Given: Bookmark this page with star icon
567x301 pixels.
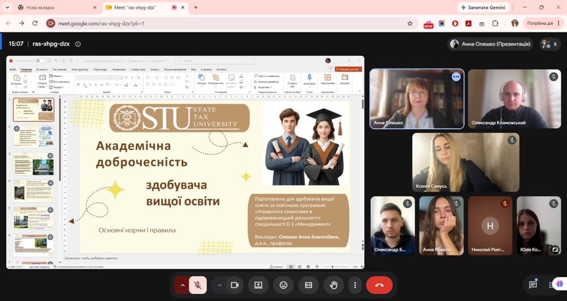Looking at the screenshot, I should pyautogui.click(x=410, y=23).
